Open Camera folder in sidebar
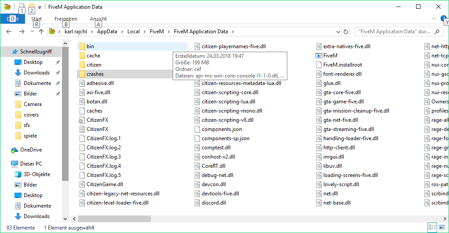The width and height of the screenshot is (449, 233). point(33,104)
